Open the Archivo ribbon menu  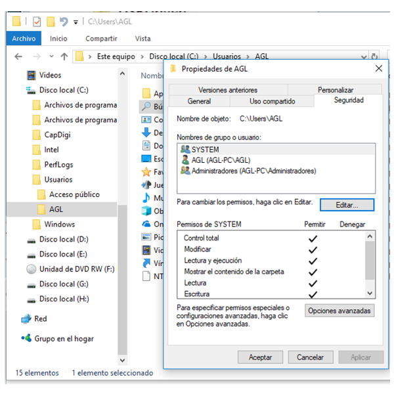24,39
